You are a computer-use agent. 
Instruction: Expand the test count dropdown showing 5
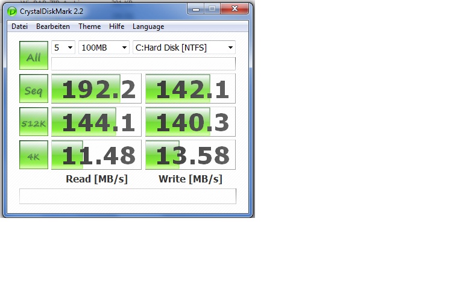63,48
